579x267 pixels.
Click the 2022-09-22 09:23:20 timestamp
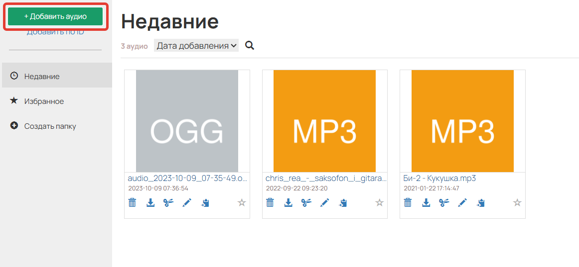click(x=297, y=188)
